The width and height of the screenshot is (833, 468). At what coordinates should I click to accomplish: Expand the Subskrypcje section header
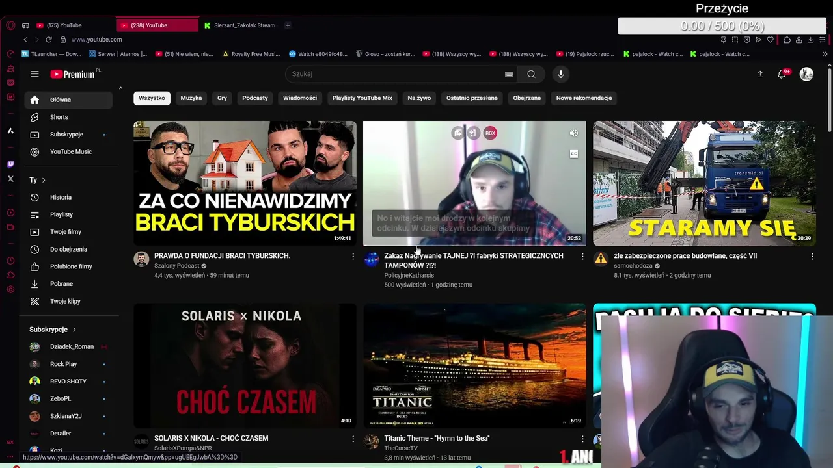click(x=53, y=330)
